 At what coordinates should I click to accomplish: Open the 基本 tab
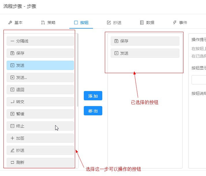point(15,23)
